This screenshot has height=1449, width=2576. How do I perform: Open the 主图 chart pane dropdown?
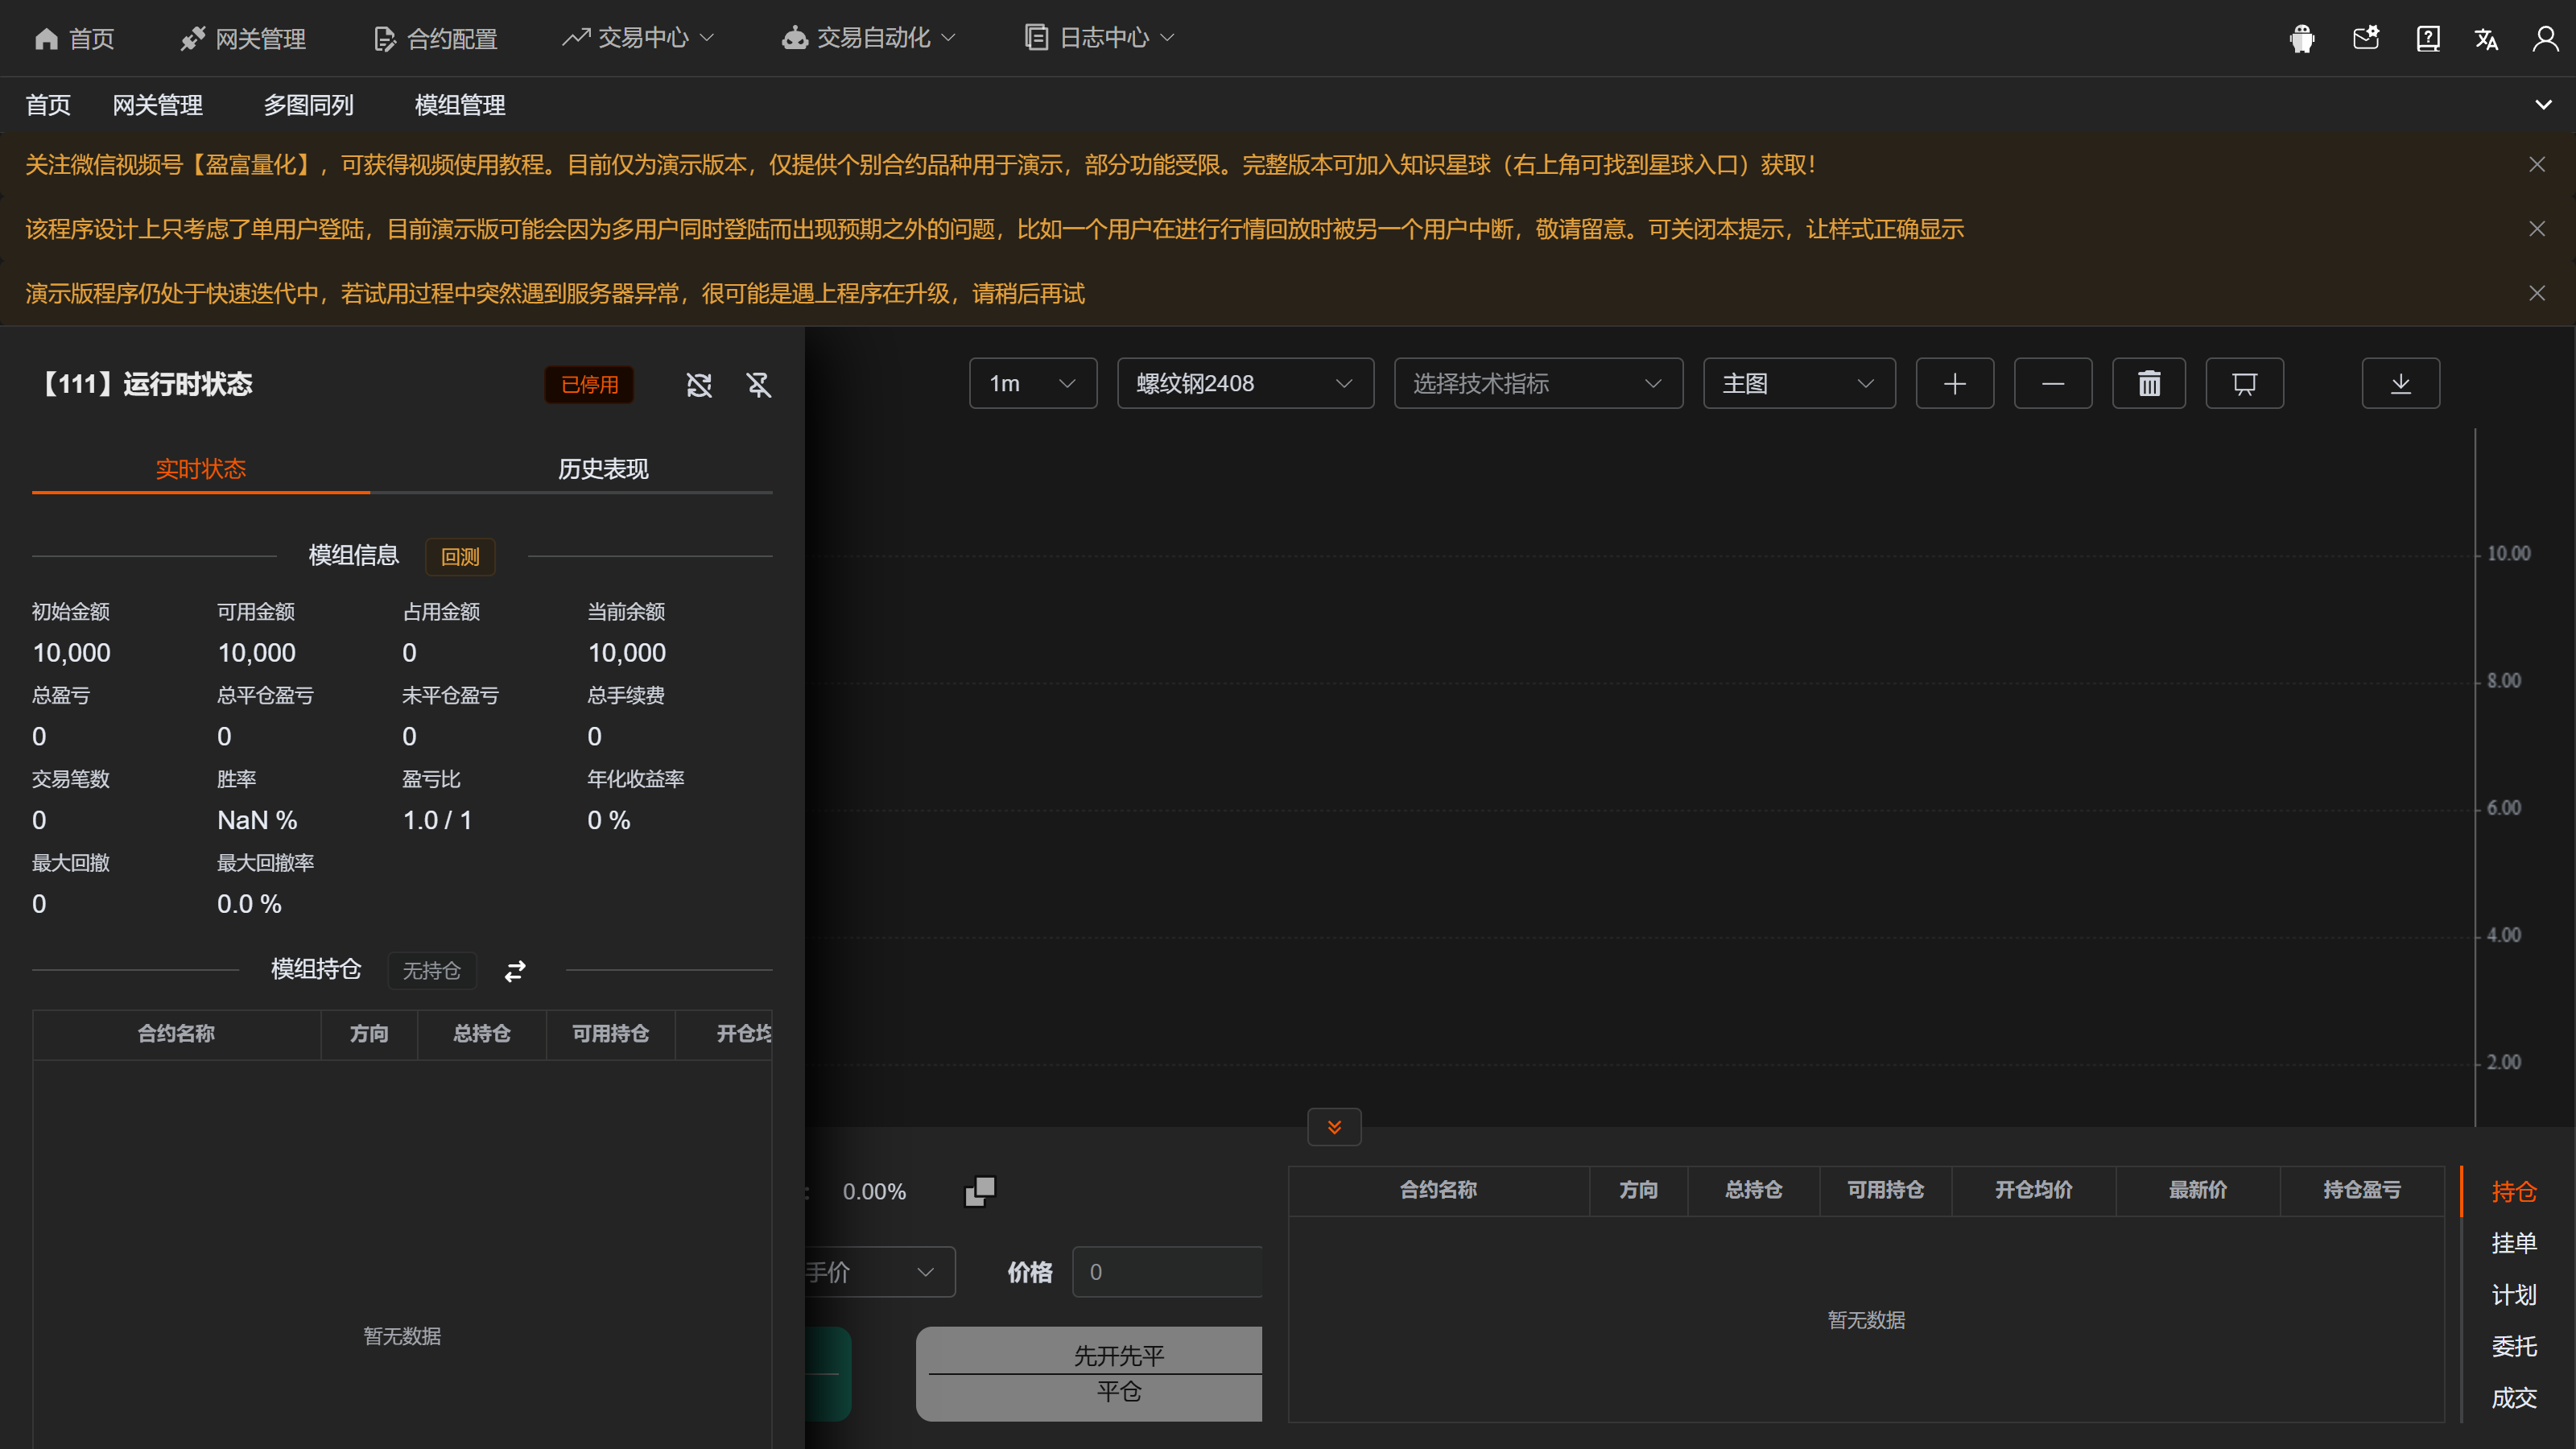coord(1799,383)
